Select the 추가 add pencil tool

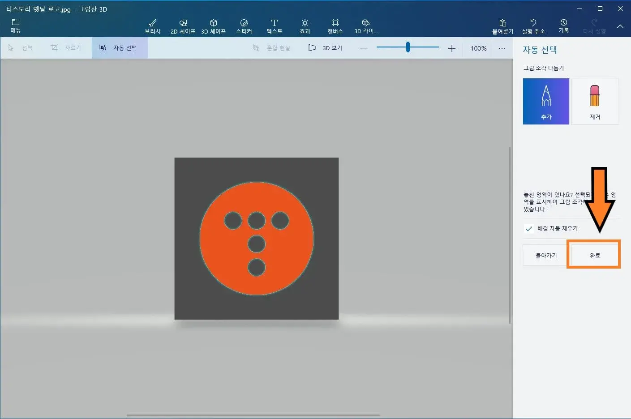coord(546,101)
